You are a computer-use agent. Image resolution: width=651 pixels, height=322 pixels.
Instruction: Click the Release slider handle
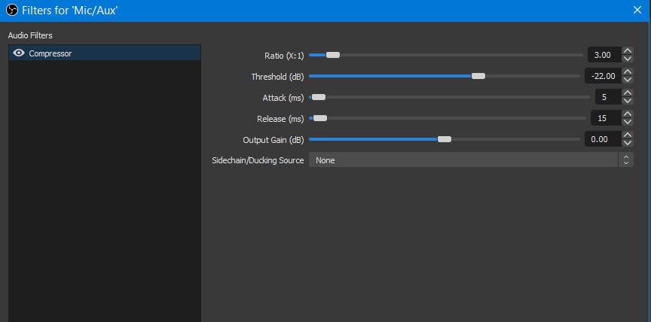(x=320, y=118)
